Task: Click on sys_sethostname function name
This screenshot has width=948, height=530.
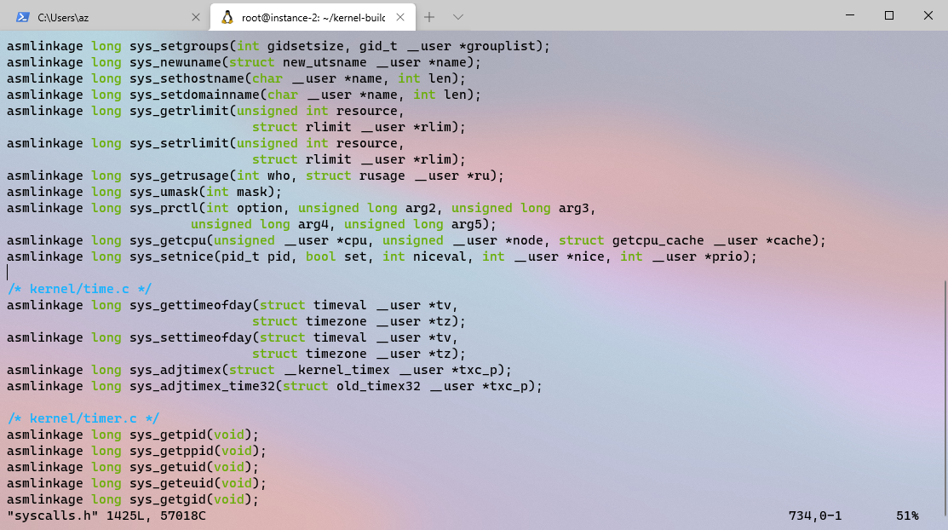Action: tap(187, 78)
